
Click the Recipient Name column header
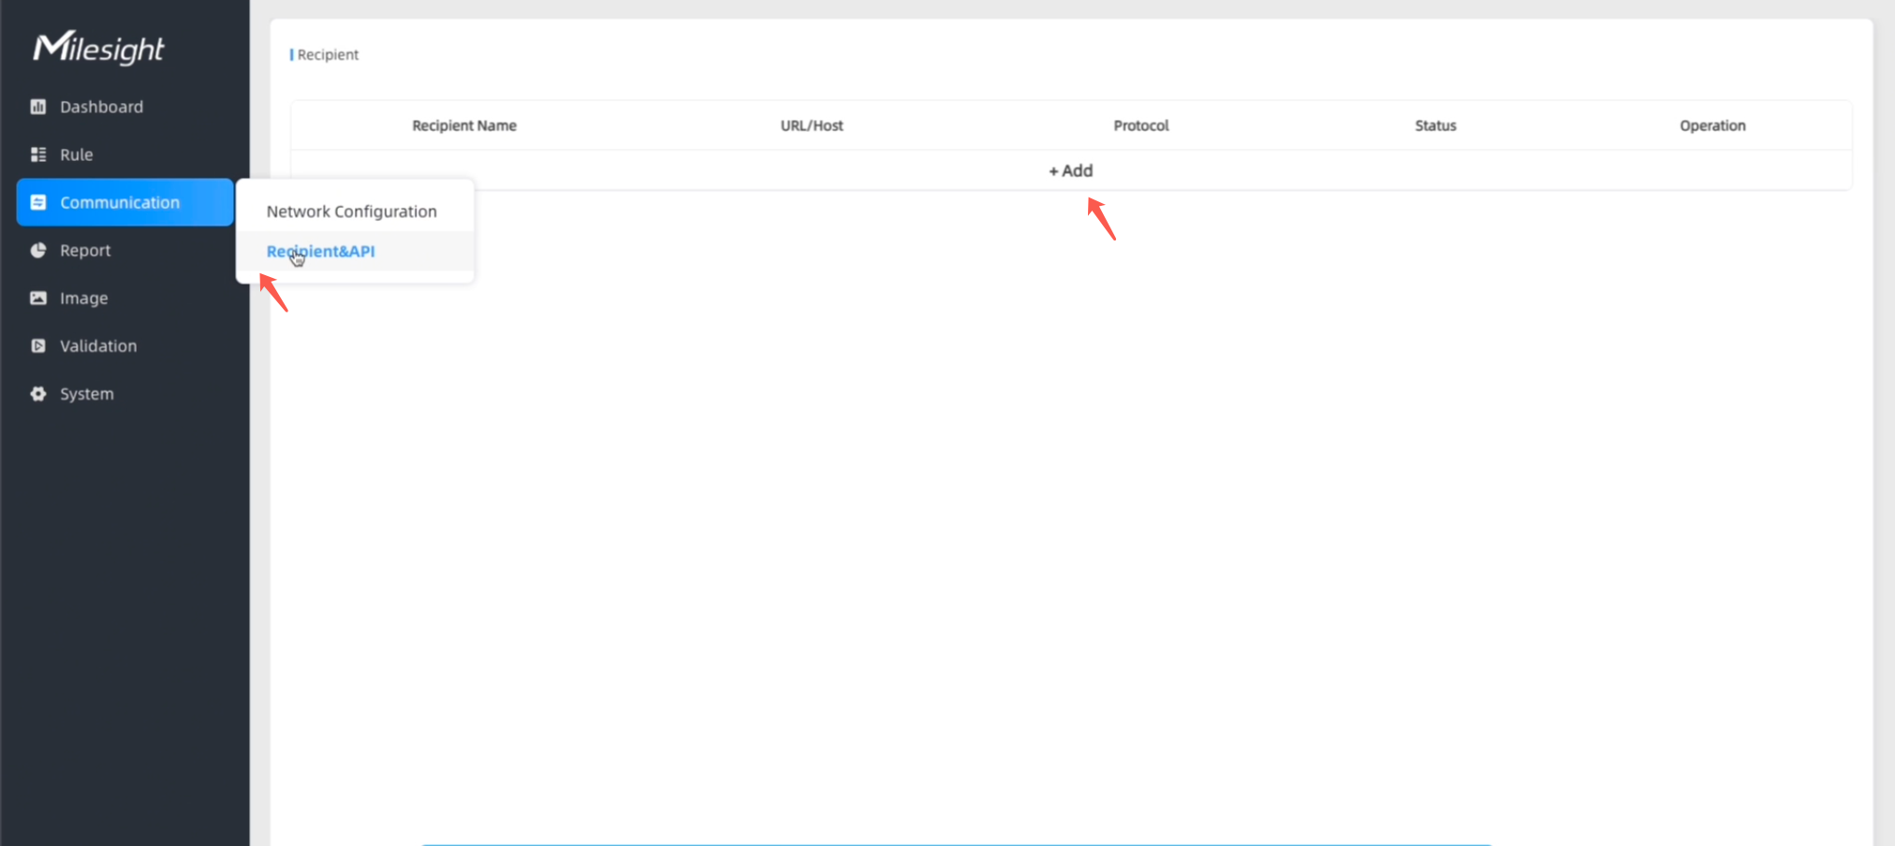(x=464, y=125)
